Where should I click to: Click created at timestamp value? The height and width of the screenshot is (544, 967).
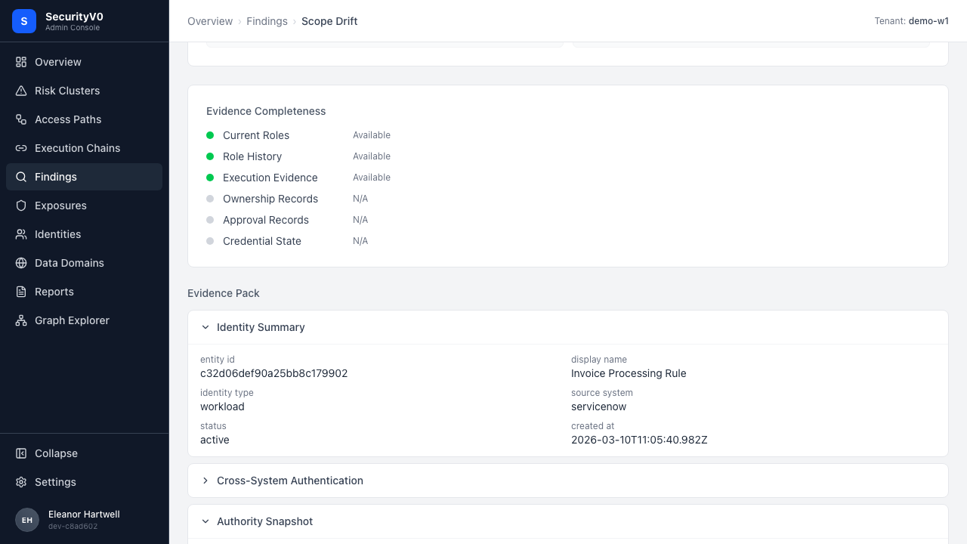click(639, 440)
